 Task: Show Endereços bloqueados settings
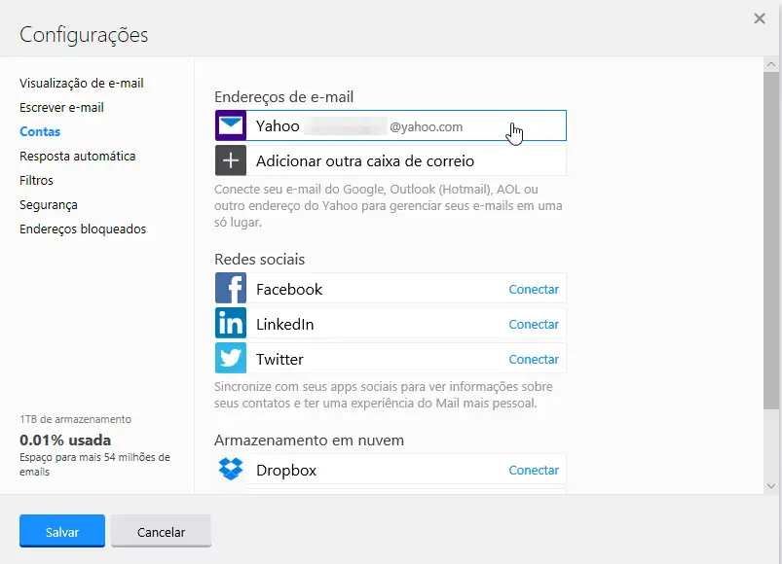pyautogui.click(x=83, y=229)
